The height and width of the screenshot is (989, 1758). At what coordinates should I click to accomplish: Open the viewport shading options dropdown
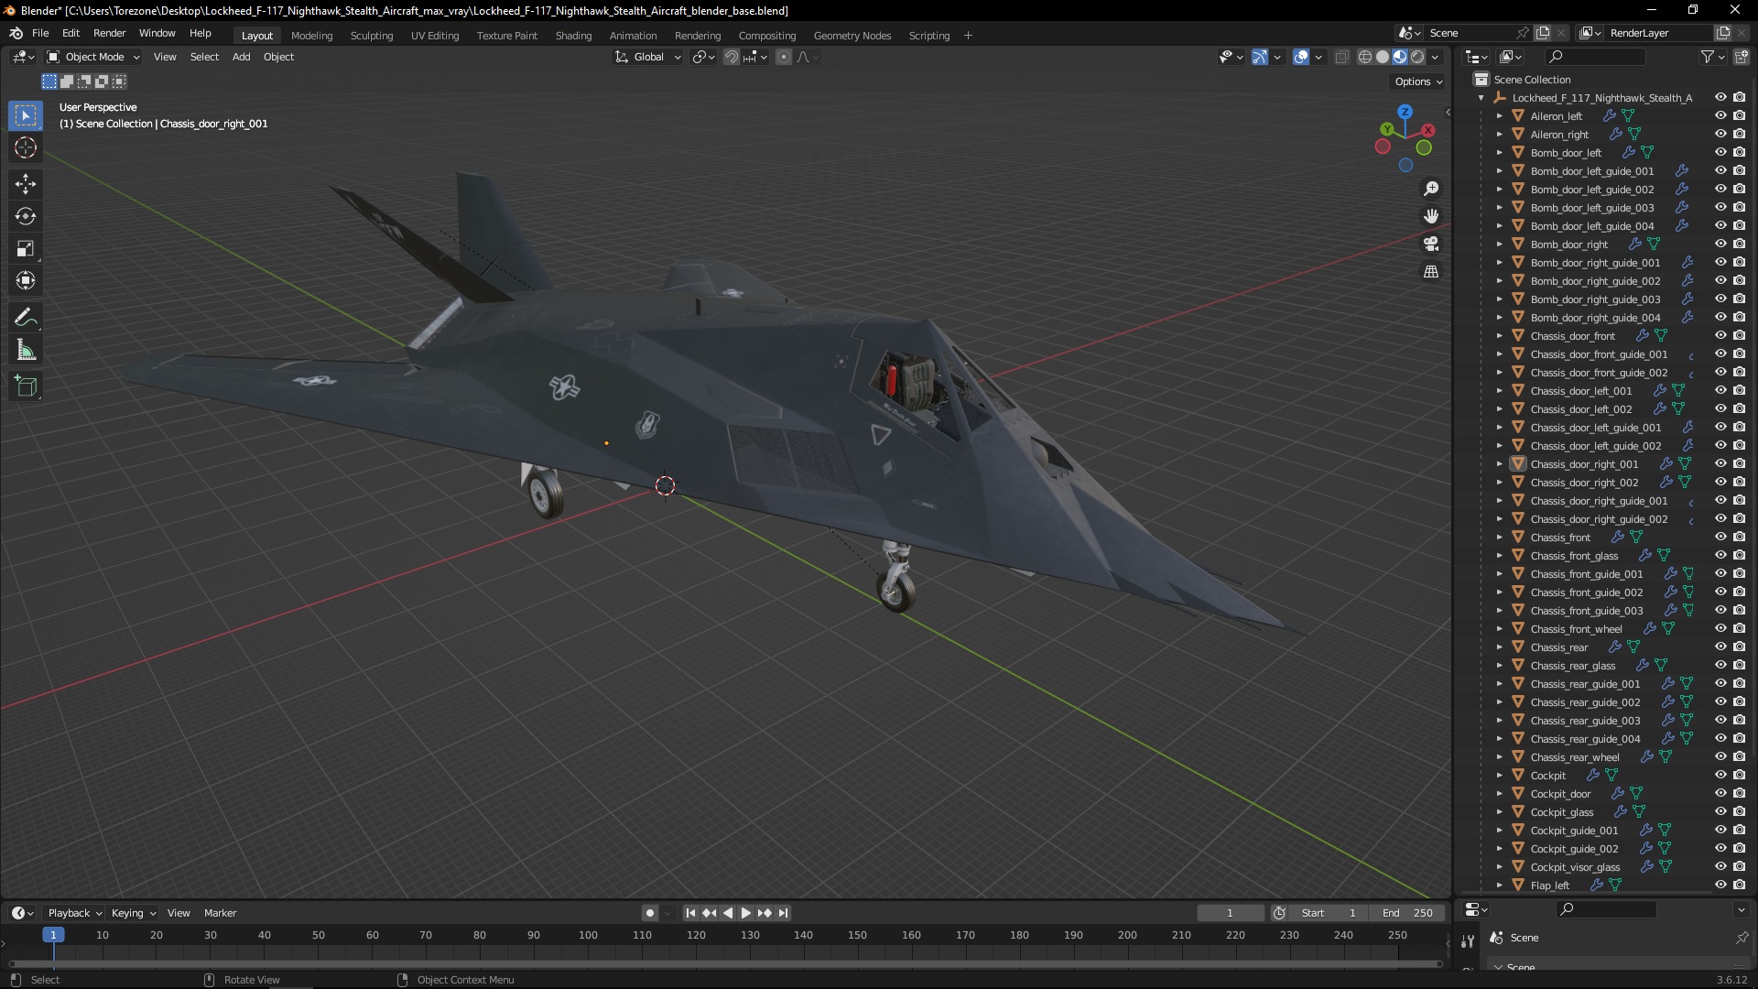tap(1436, 57)
